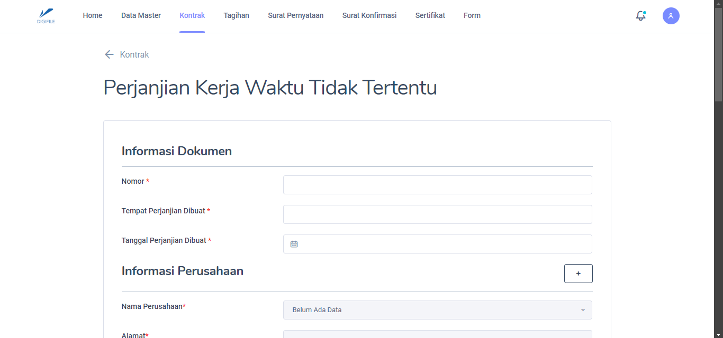
Task: Open the Sertifikat menu
Action: (430, 15)
